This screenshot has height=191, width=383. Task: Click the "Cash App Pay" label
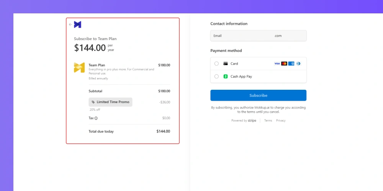pyautogui.click(x=241, y=76)
